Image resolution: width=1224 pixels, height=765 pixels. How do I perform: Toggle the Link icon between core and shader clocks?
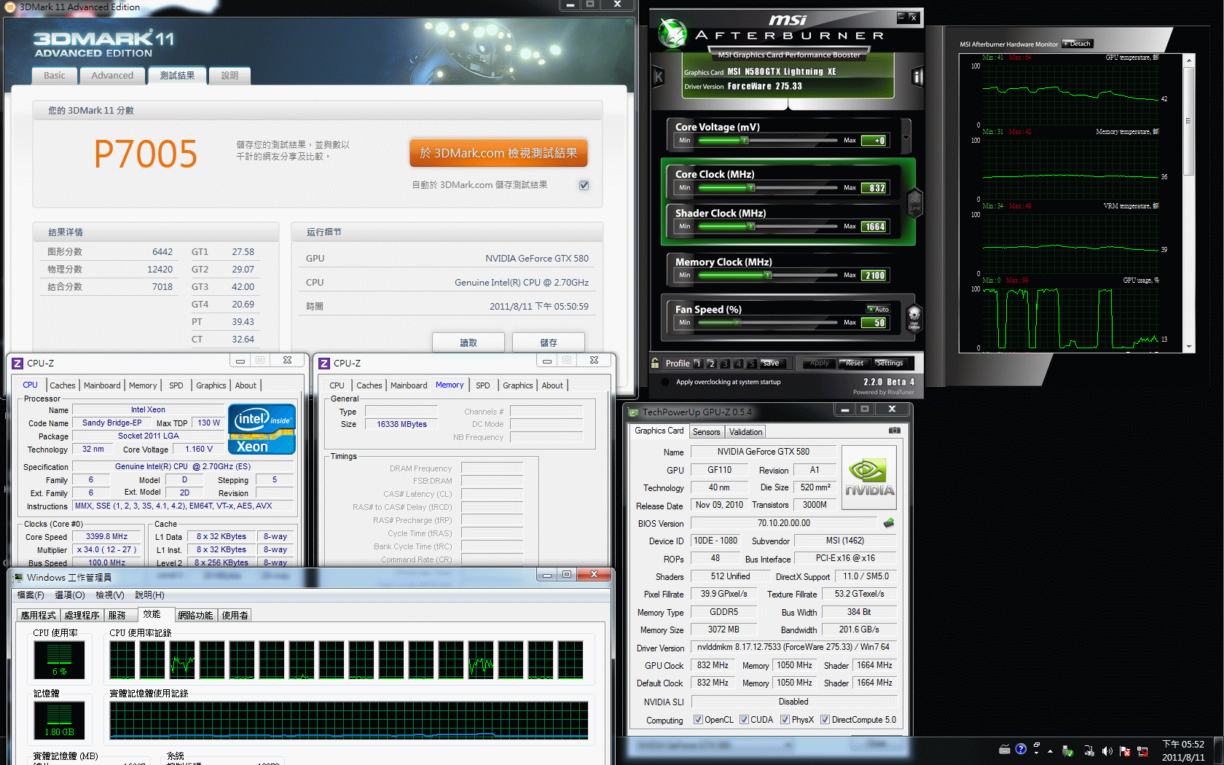tap(914, 203)
